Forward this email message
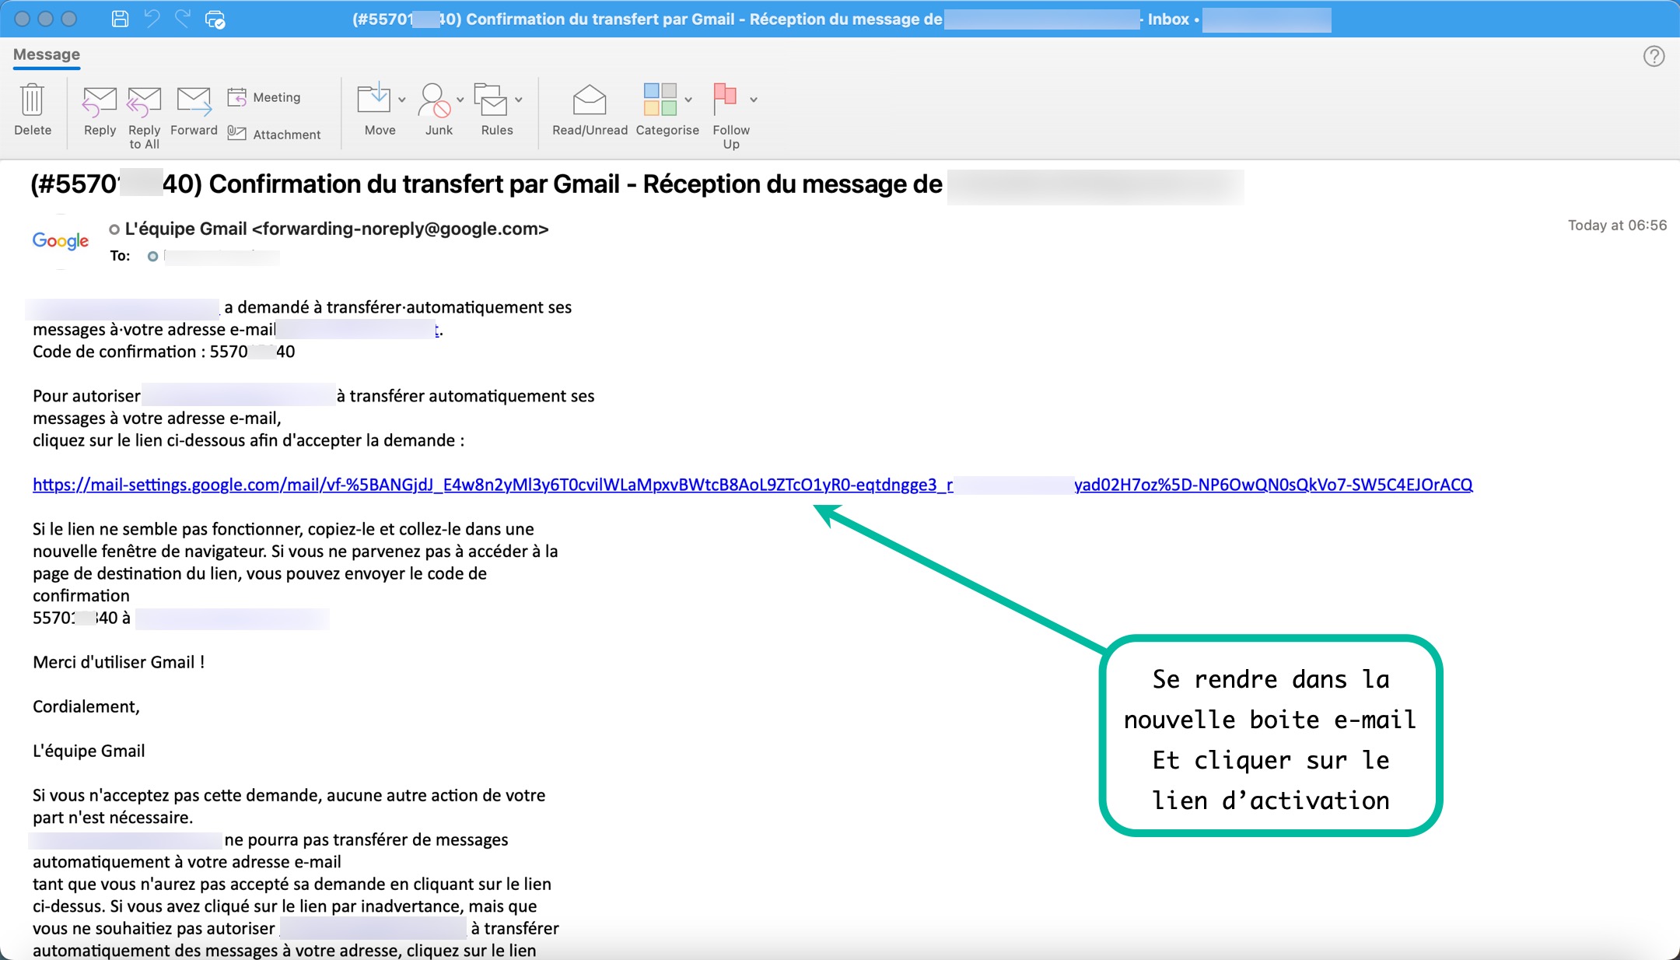 194,100
